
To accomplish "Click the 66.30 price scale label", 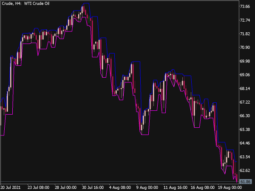I will click(245, 116).
